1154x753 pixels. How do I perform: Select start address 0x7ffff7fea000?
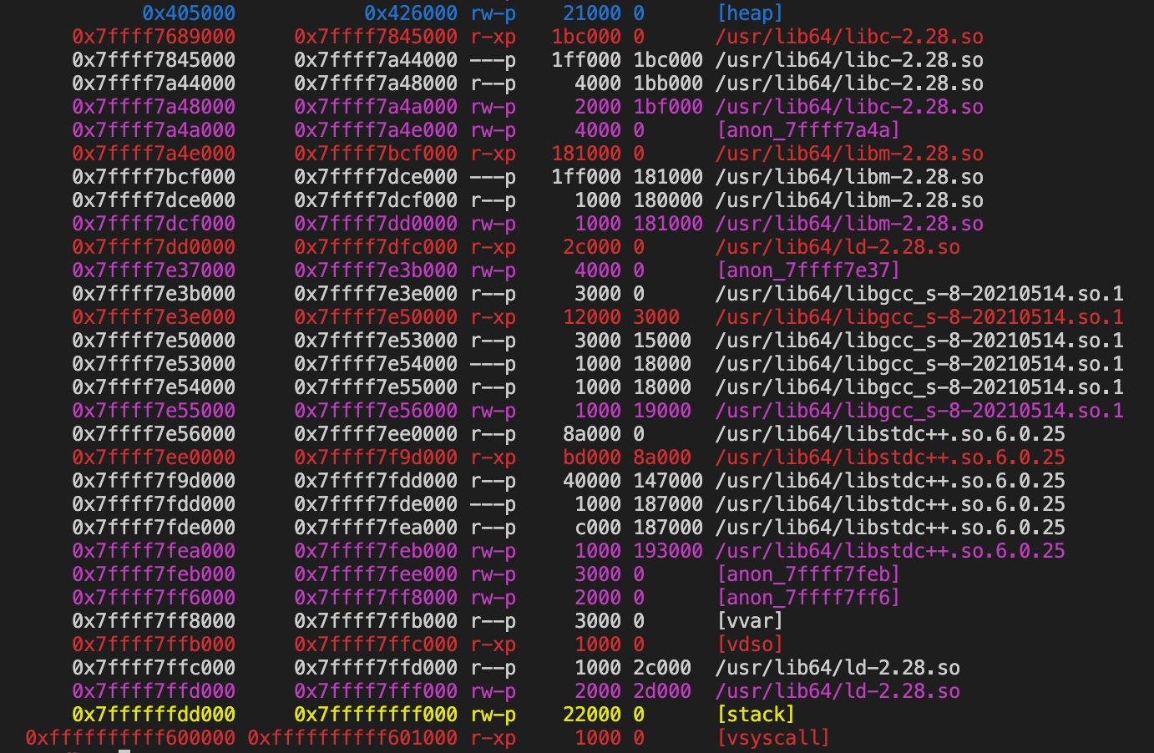click(154, 551)
